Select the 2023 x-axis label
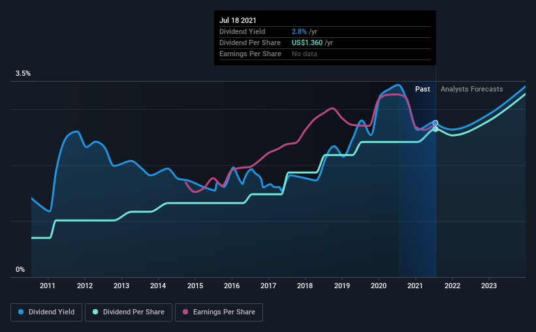Screen dimensions: 536x332 tap(489, 286)
